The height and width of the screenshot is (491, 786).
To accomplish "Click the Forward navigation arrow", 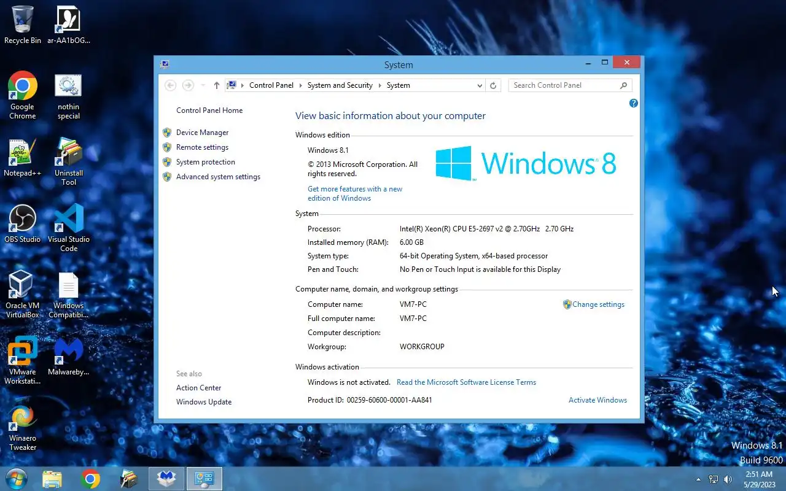I will (189, 85).
